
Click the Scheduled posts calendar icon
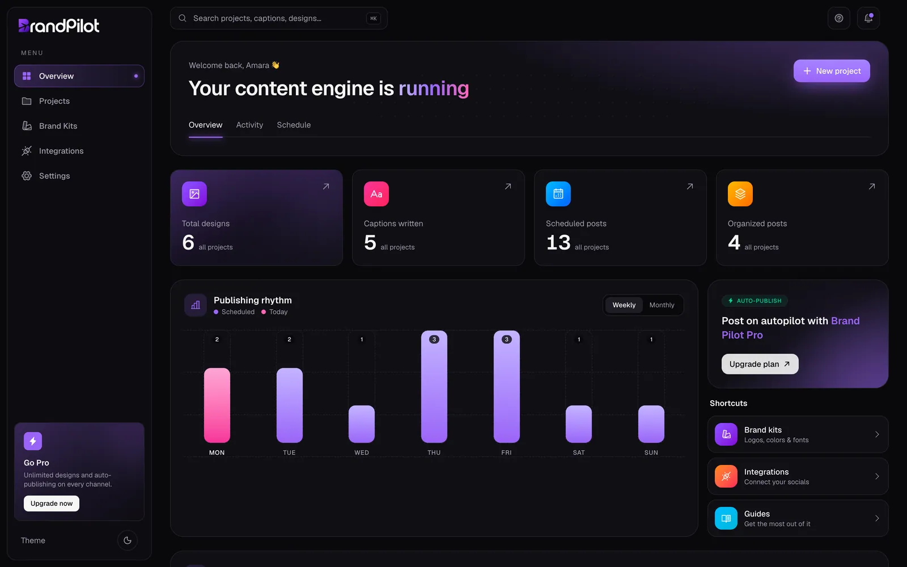[x=558, y=194]
